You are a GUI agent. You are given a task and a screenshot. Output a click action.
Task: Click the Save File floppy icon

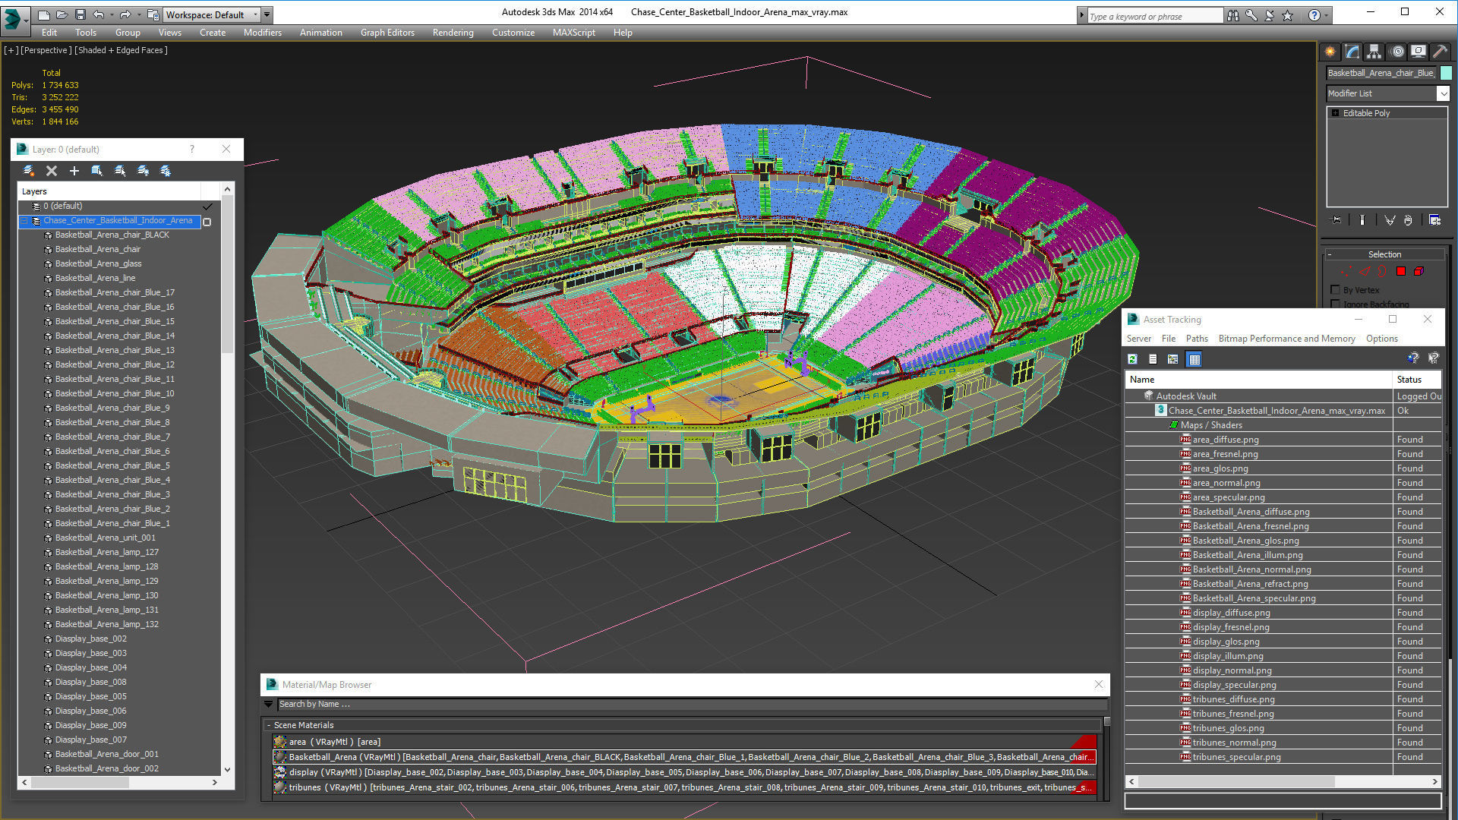pyautogui.click(x=80, y=14)
